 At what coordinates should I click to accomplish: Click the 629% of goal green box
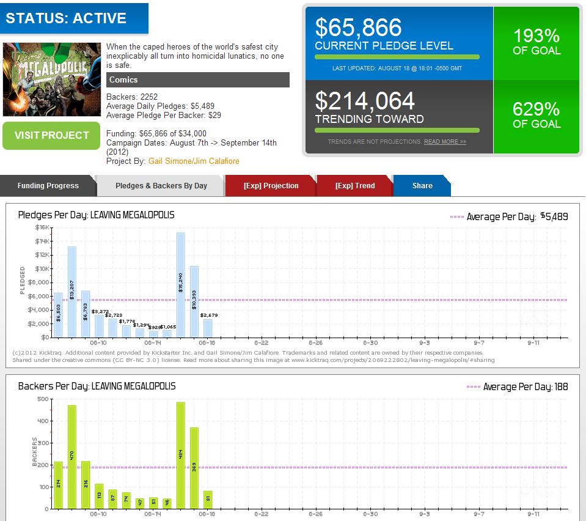(x=537, y=116)
